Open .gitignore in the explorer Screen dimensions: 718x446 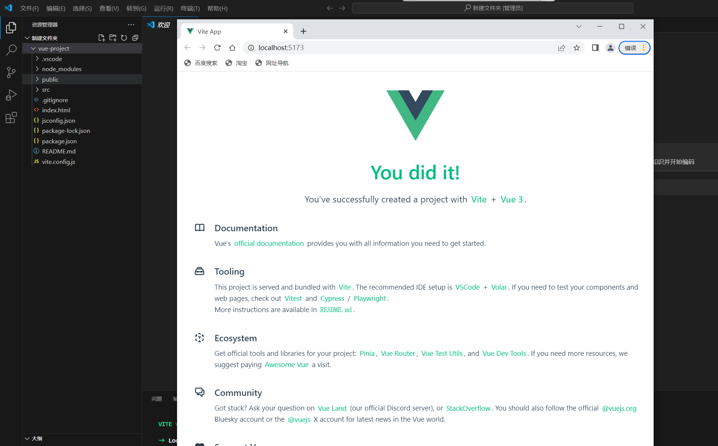tap(82, 100)
